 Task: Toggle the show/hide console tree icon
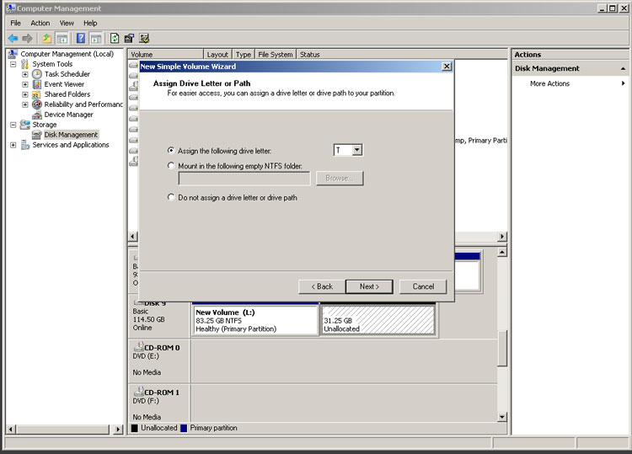(62, 38)
